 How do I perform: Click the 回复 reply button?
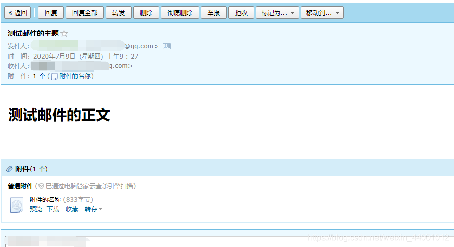click(51, 12)
